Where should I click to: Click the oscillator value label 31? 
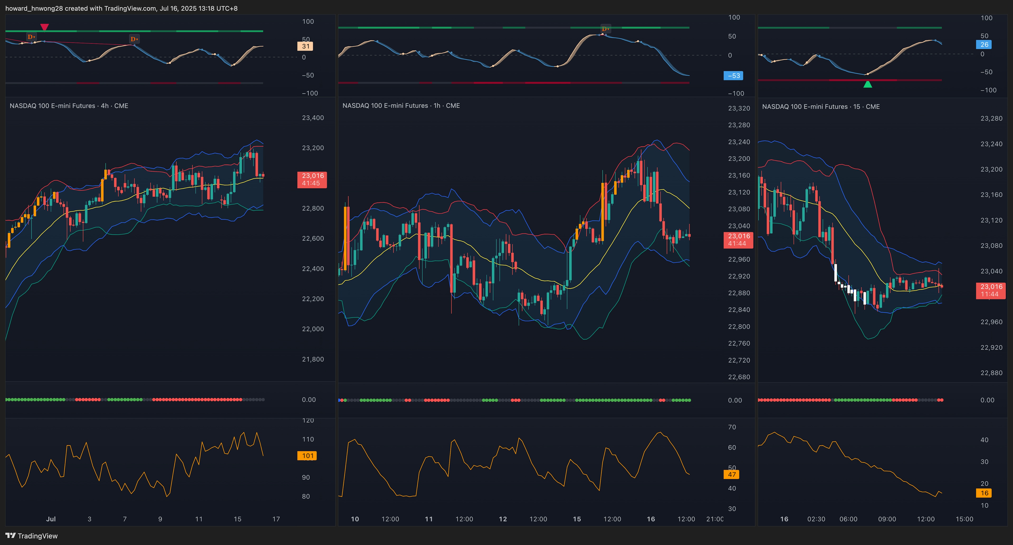point(305,46)
